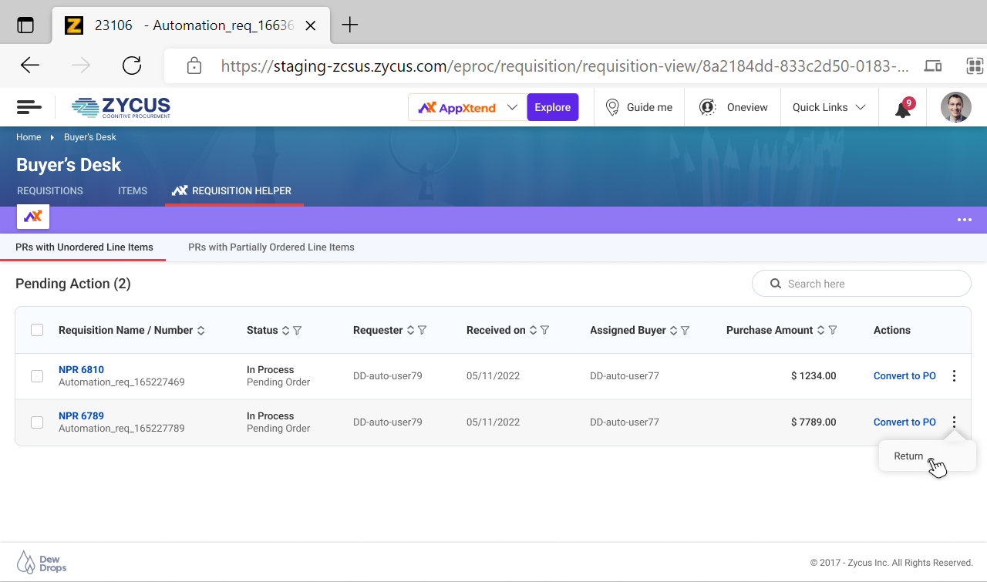This screenshot has width=987, height=582.
Task: Open the user profile avatar
Action: [955, 107]
